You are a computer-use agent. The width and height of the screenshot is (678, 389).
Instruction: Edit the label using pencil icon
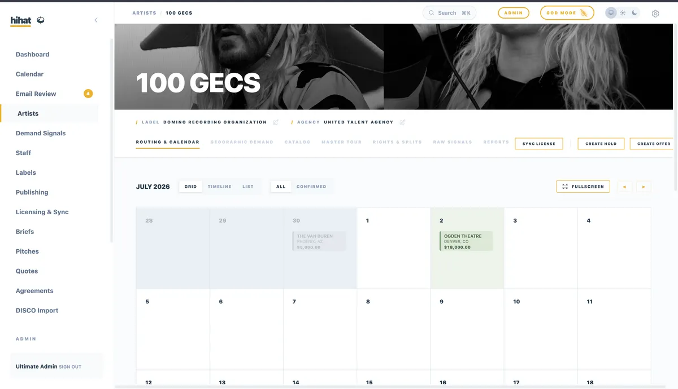pyautogui.click(x=276, y=122)
